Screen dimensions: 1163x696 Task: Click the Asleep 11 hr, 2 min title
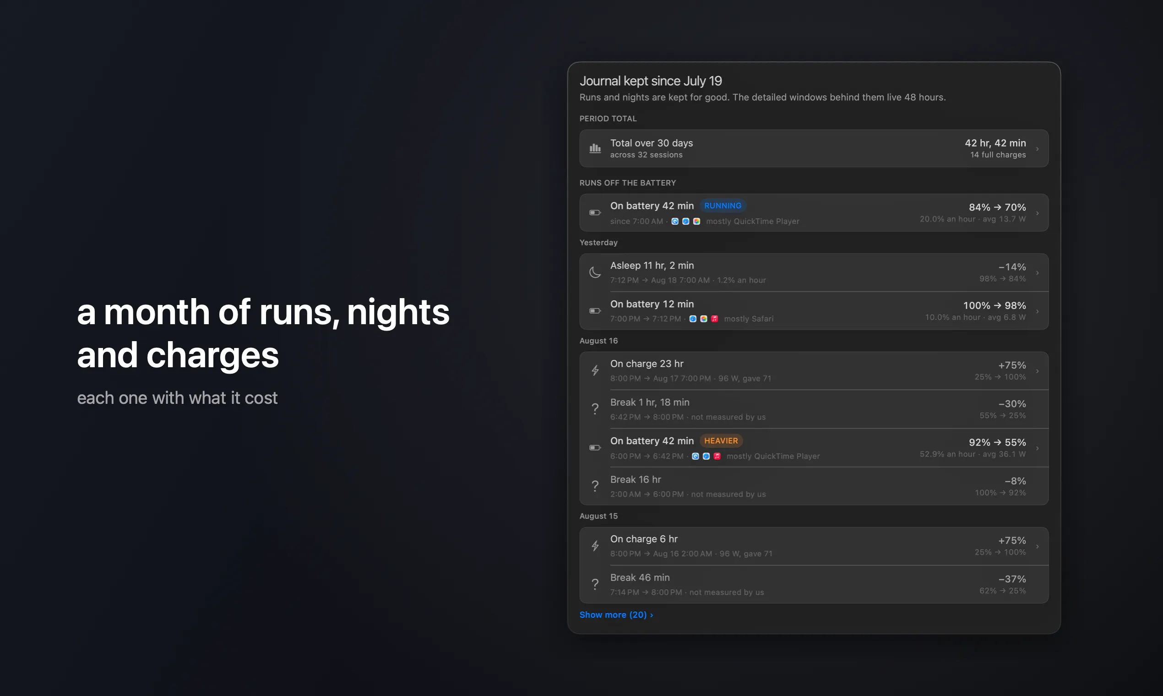tap(652, 266)
